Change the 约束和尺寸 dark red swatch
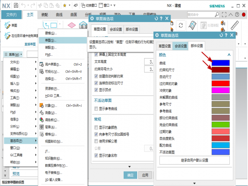This screenshot has width=248, height=186. coord(220,70)
